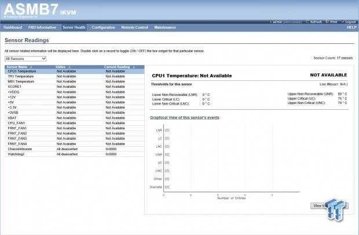359x235 pixels.
Task: Click the Lower Critical (LC) threshold value
Action: 206,99
